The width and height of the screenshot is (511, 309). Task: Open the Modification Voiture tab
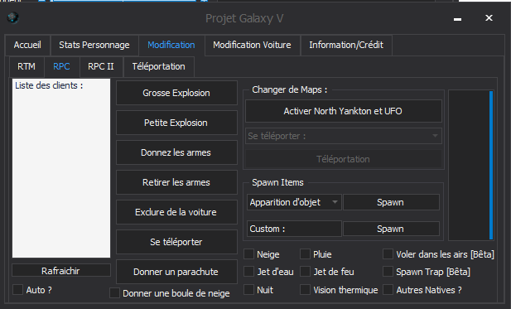(x=252, y=45)
